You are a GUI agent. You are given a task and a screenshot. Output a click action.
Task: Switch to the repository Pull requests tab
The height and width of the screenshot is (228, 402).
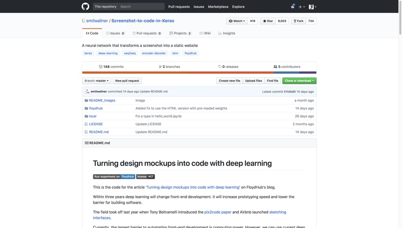pos(147,33)
